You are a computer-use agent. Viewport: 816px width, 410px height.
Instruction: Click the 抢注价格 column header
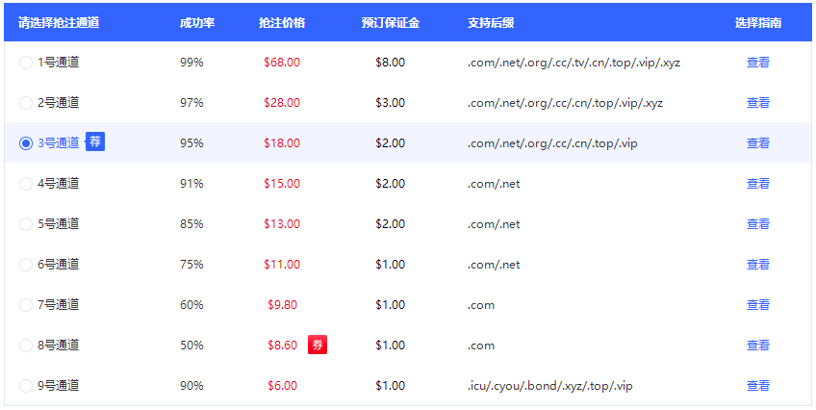click(282, 22)
